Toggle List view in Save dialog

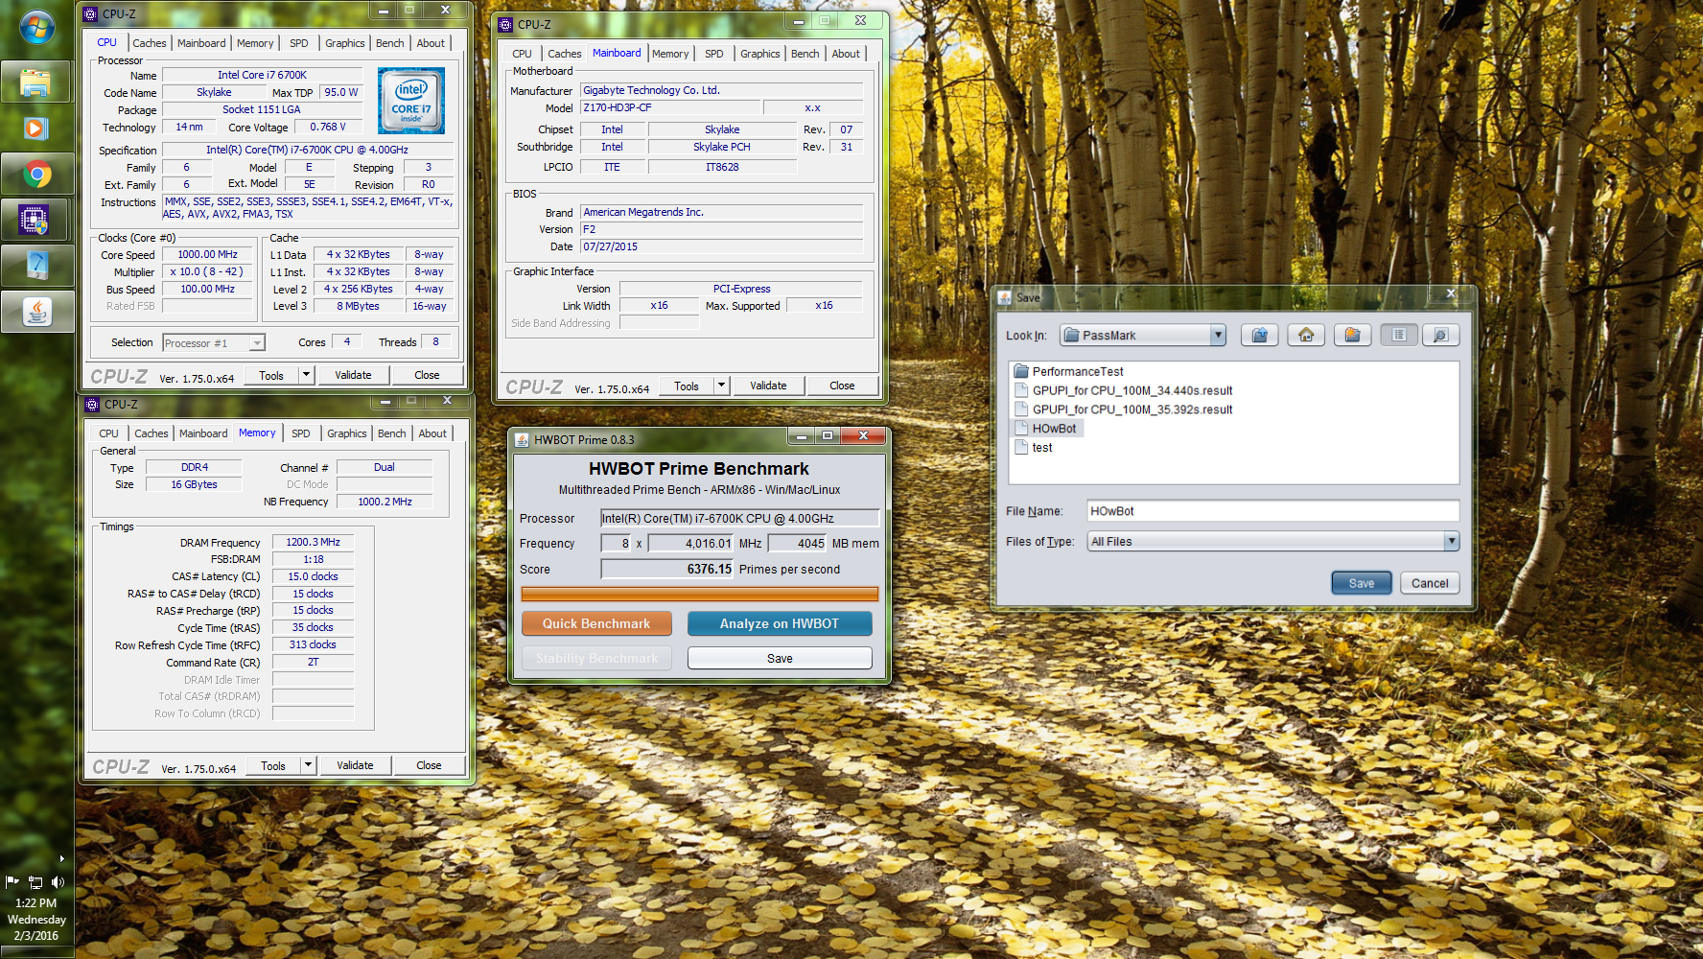click(x=1399, y=335)
